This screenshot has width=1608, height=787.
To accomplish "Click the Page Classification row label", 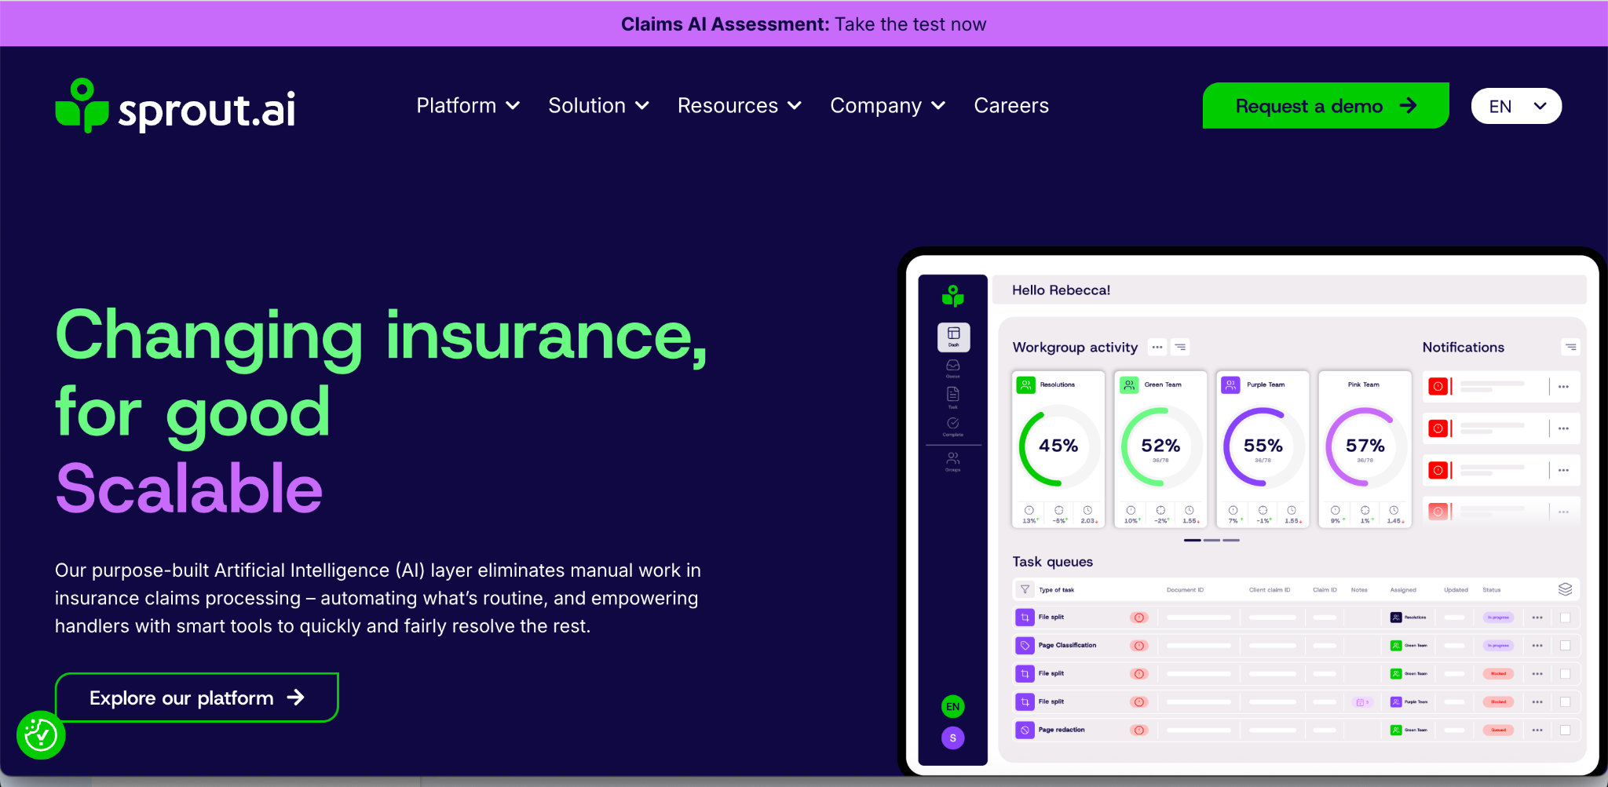I will click(x=1067, y=646).
